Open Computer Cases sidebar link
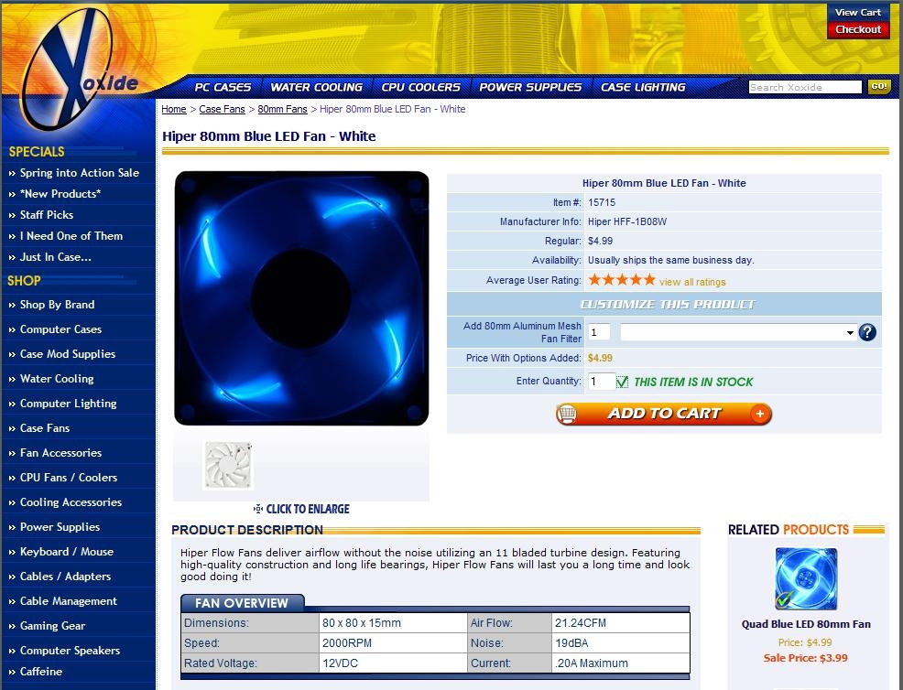The width and height of the screenshot is (903, 690). (x=60, y=329)
